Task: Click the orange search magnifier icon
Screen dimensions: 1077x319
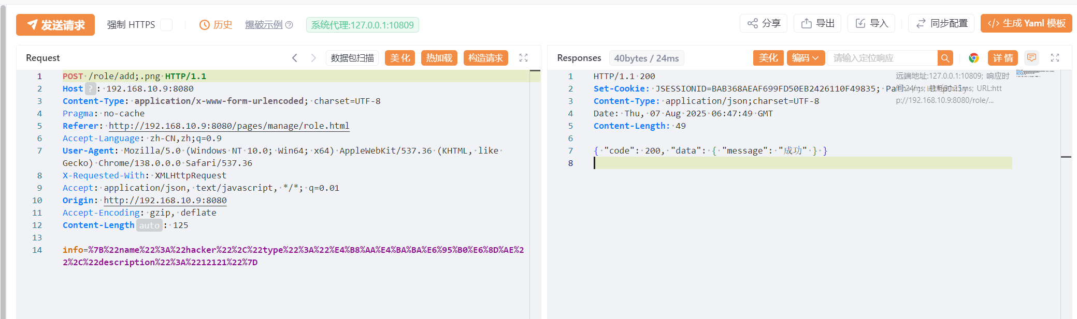Action: (945, 58)
